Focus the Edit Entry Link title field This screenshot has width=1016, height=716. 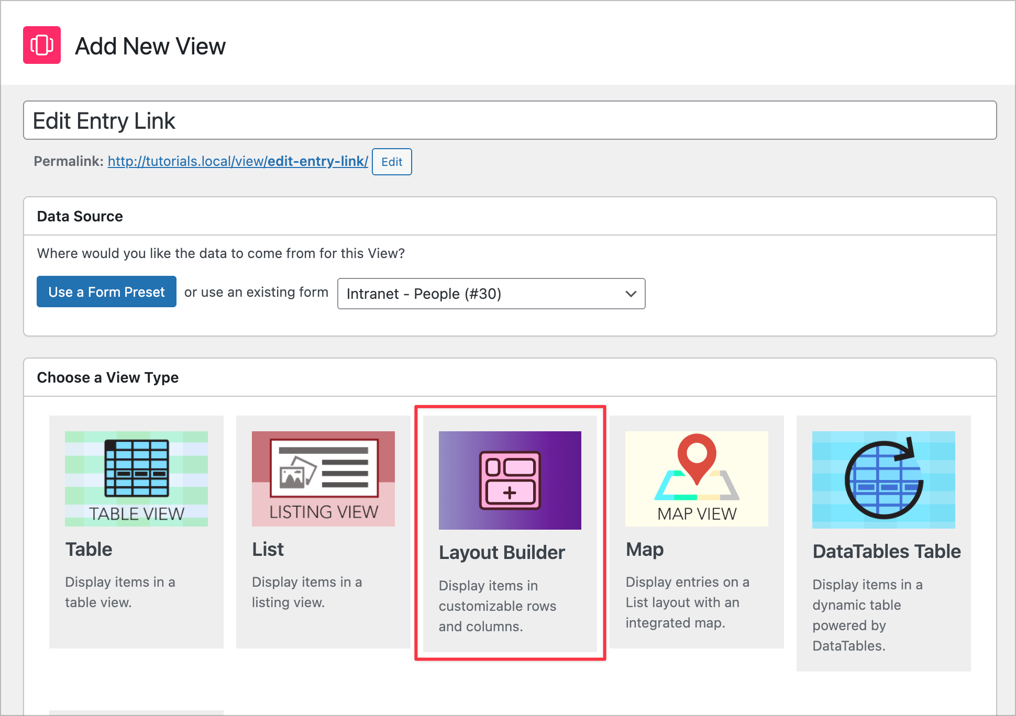pos(510,120)
